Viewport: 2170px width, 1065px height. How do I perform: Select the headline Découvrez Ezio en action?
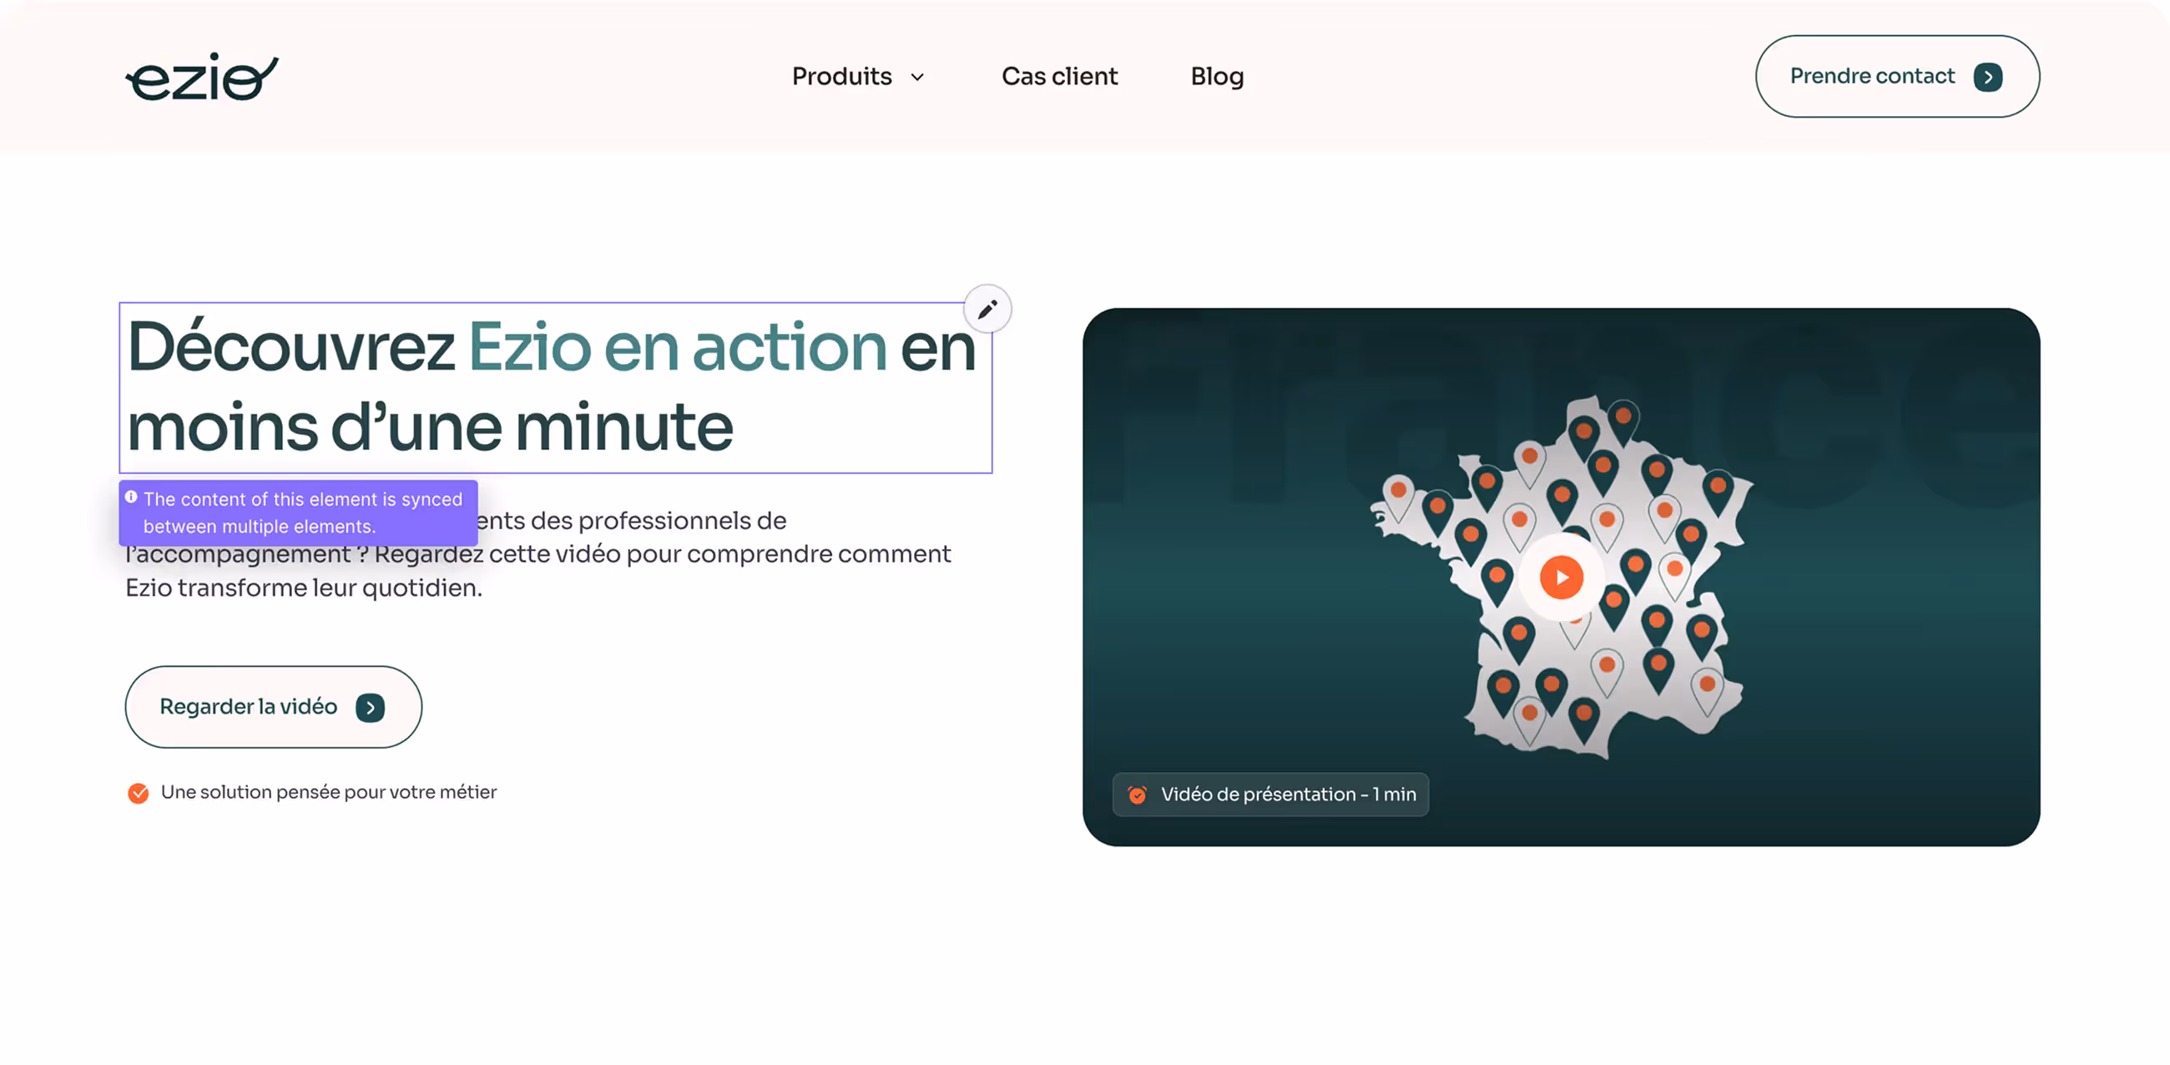(x=552, y=387)
